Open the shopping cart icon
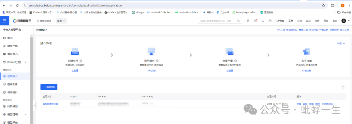The height and width of the screenshot is (124, 352). pos(263,21)
